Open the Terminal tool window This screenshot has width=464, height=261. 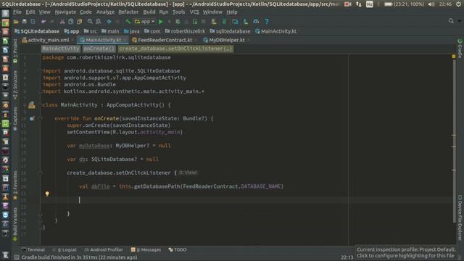click(x=33, y=249)
